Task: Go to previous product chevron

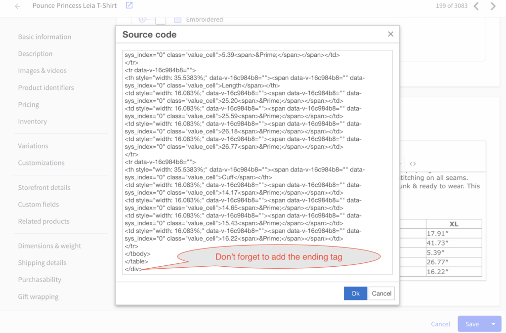Action: 476,6
